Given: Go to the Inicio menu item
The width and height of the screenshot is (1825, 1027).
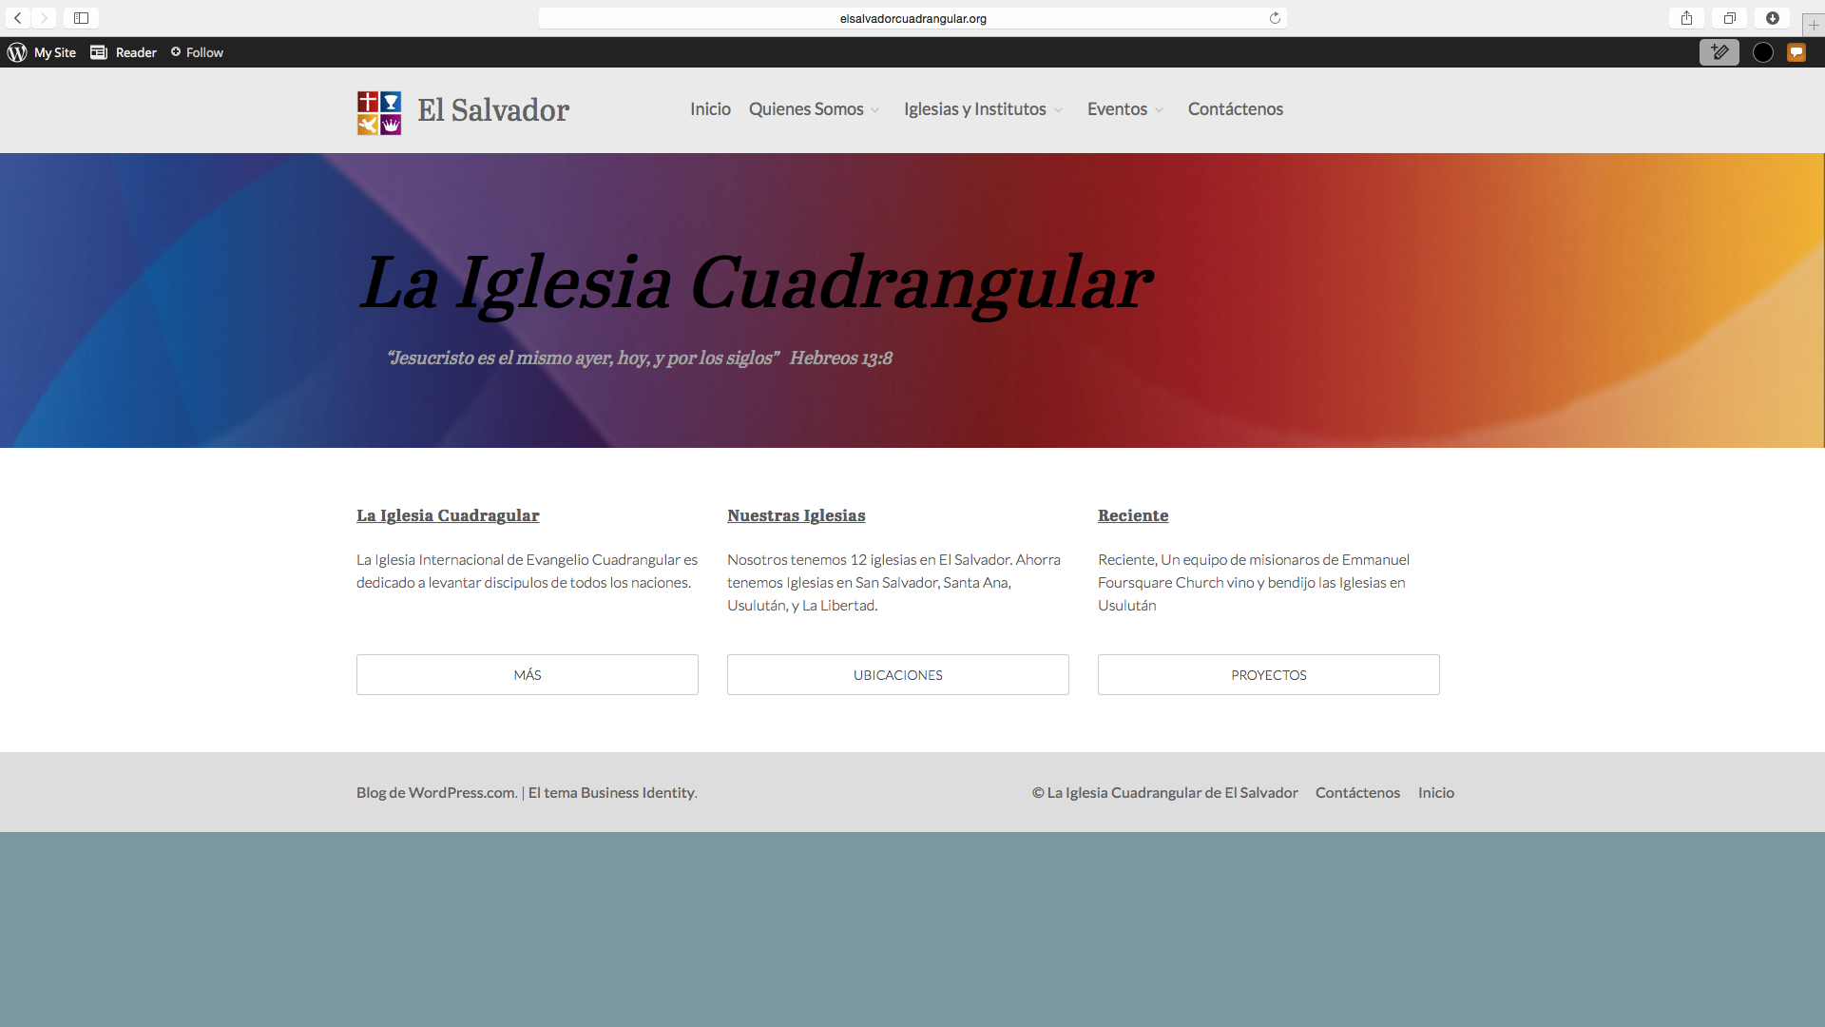Looking at the screenshot, I should pos(710,109).
